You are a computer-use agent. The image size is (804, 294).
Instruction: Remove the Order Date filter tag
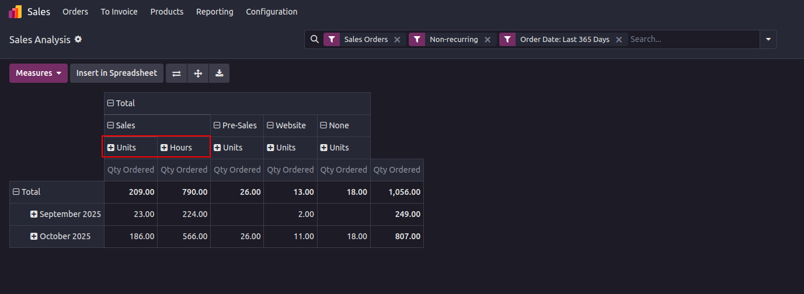click(x=619, y=40)
